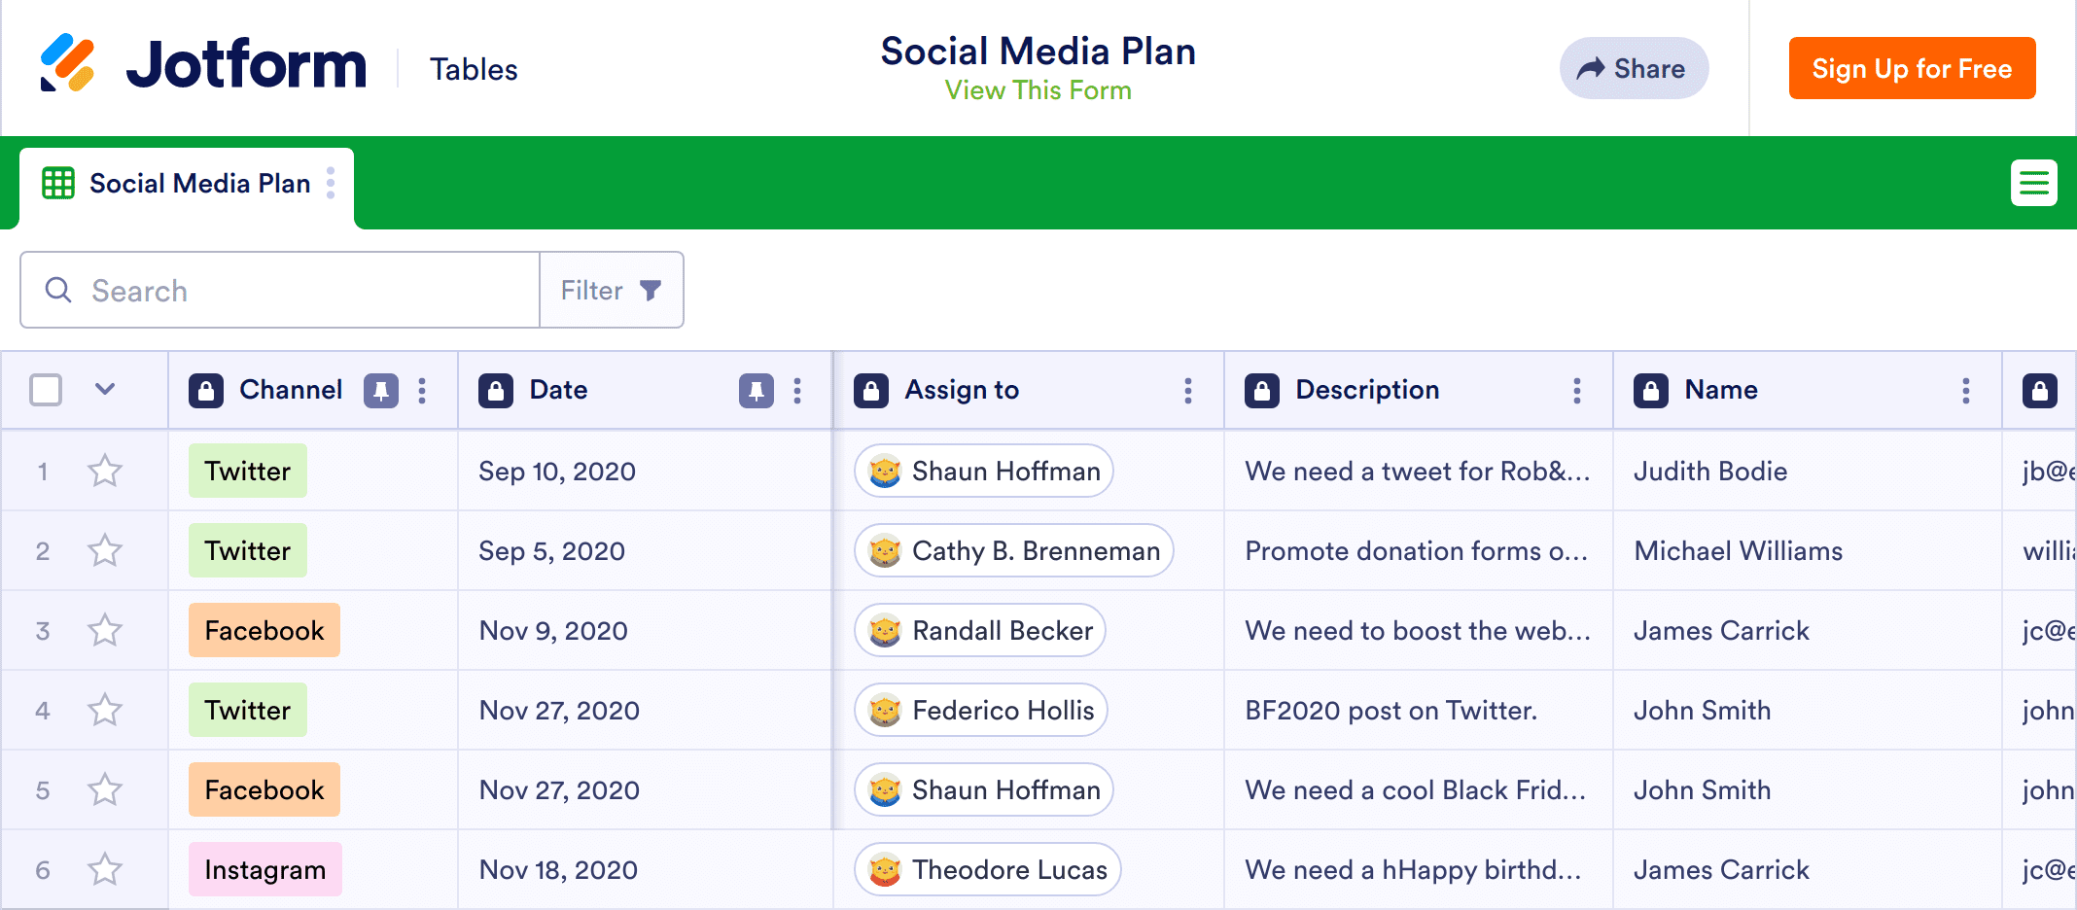Screen dimensions: 2077x910
Task: Click the Jotform logo icon
Action: pyautogui.click(x=67, y=64)
